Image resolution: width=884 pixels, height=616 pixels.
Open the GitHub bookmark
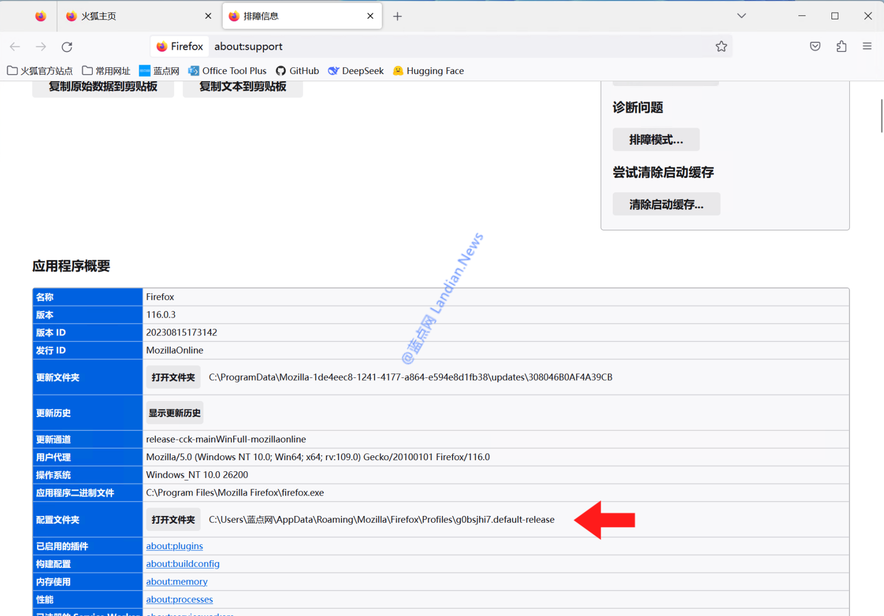click(x=297, y=71)
